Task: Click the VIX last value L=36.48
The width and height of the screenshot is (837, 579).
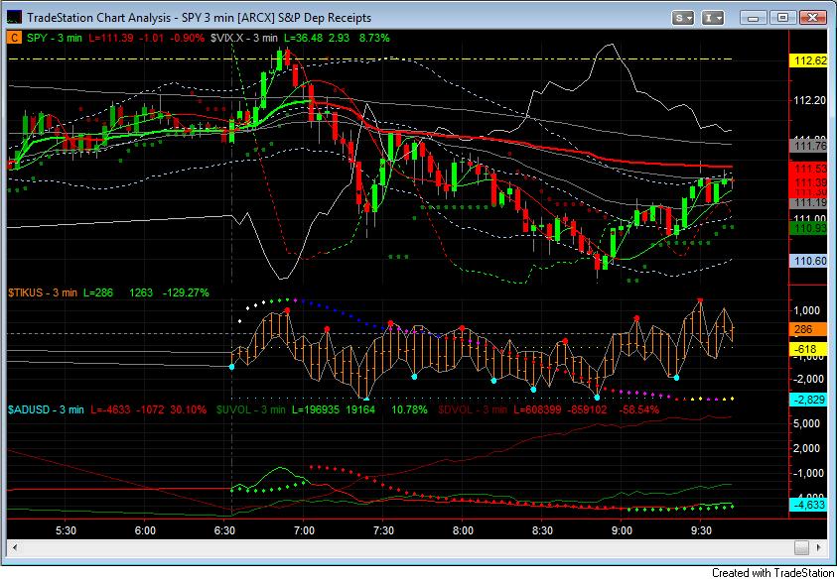Action: coord(303,38)
